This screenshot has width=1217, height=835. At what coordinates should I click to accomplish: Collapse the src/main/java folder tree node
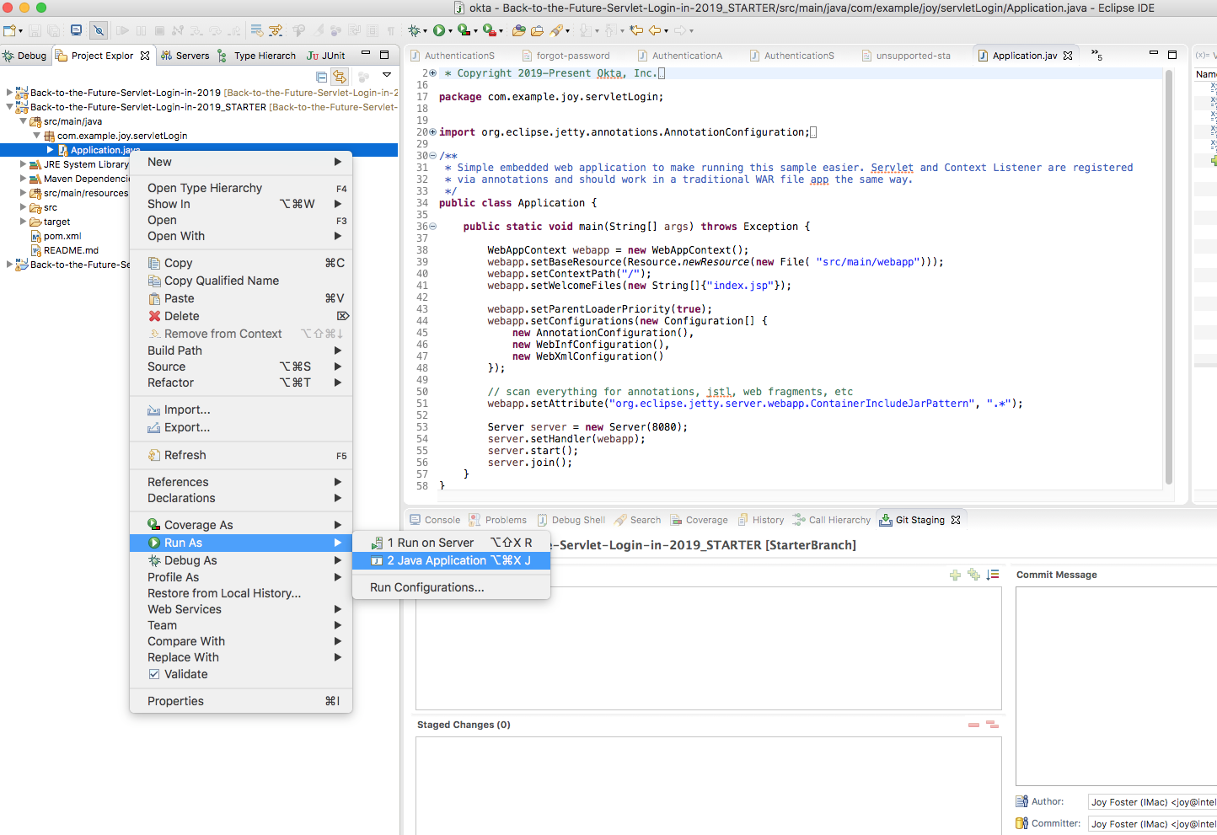24,121
